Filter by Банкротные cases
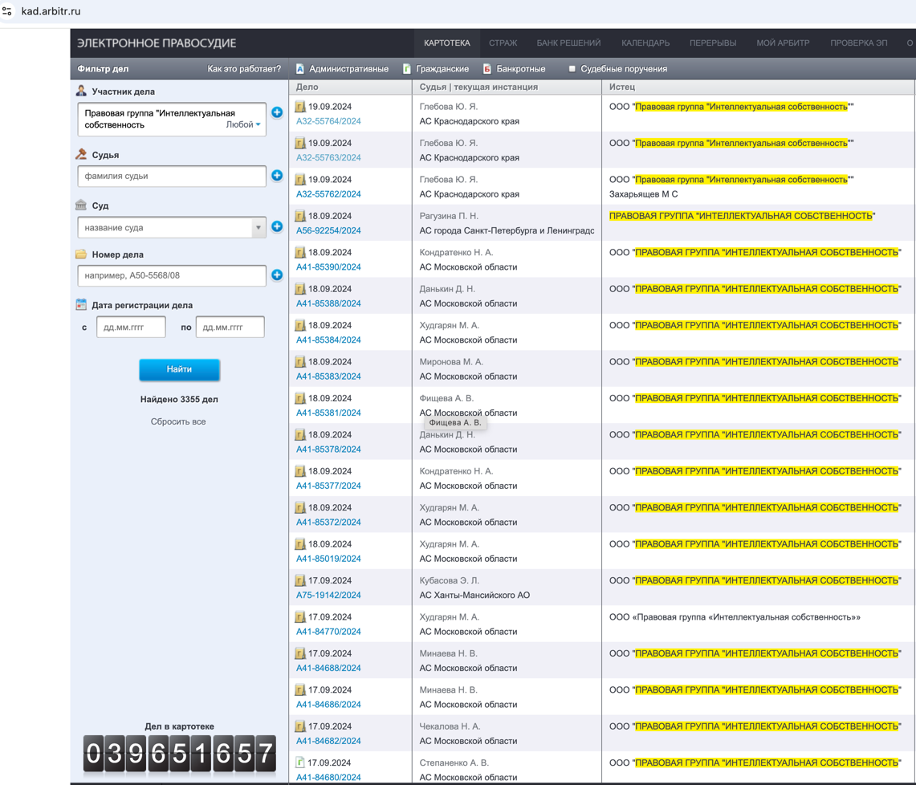916x785 pixels. click(514, 69)
